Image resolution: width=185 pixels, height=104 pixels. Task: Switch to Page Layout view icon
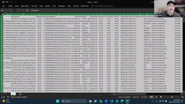[156, 97]
